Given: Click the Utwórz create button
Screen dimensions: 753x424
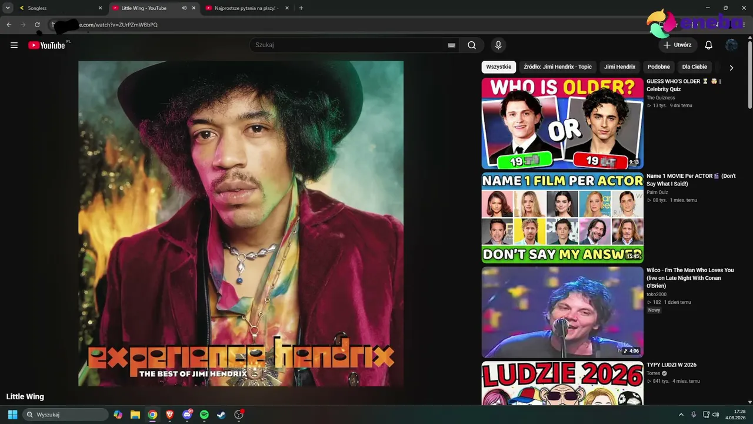Looking at the screenshot, I should [x=678, y=45].
